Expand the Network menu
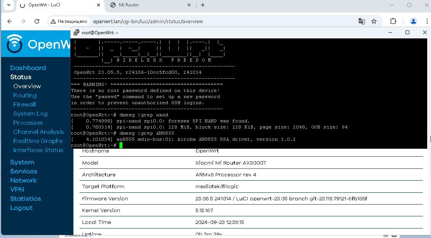Image resolution: width=431 pixels, height=238 pixels. click(x=23, y=180)
